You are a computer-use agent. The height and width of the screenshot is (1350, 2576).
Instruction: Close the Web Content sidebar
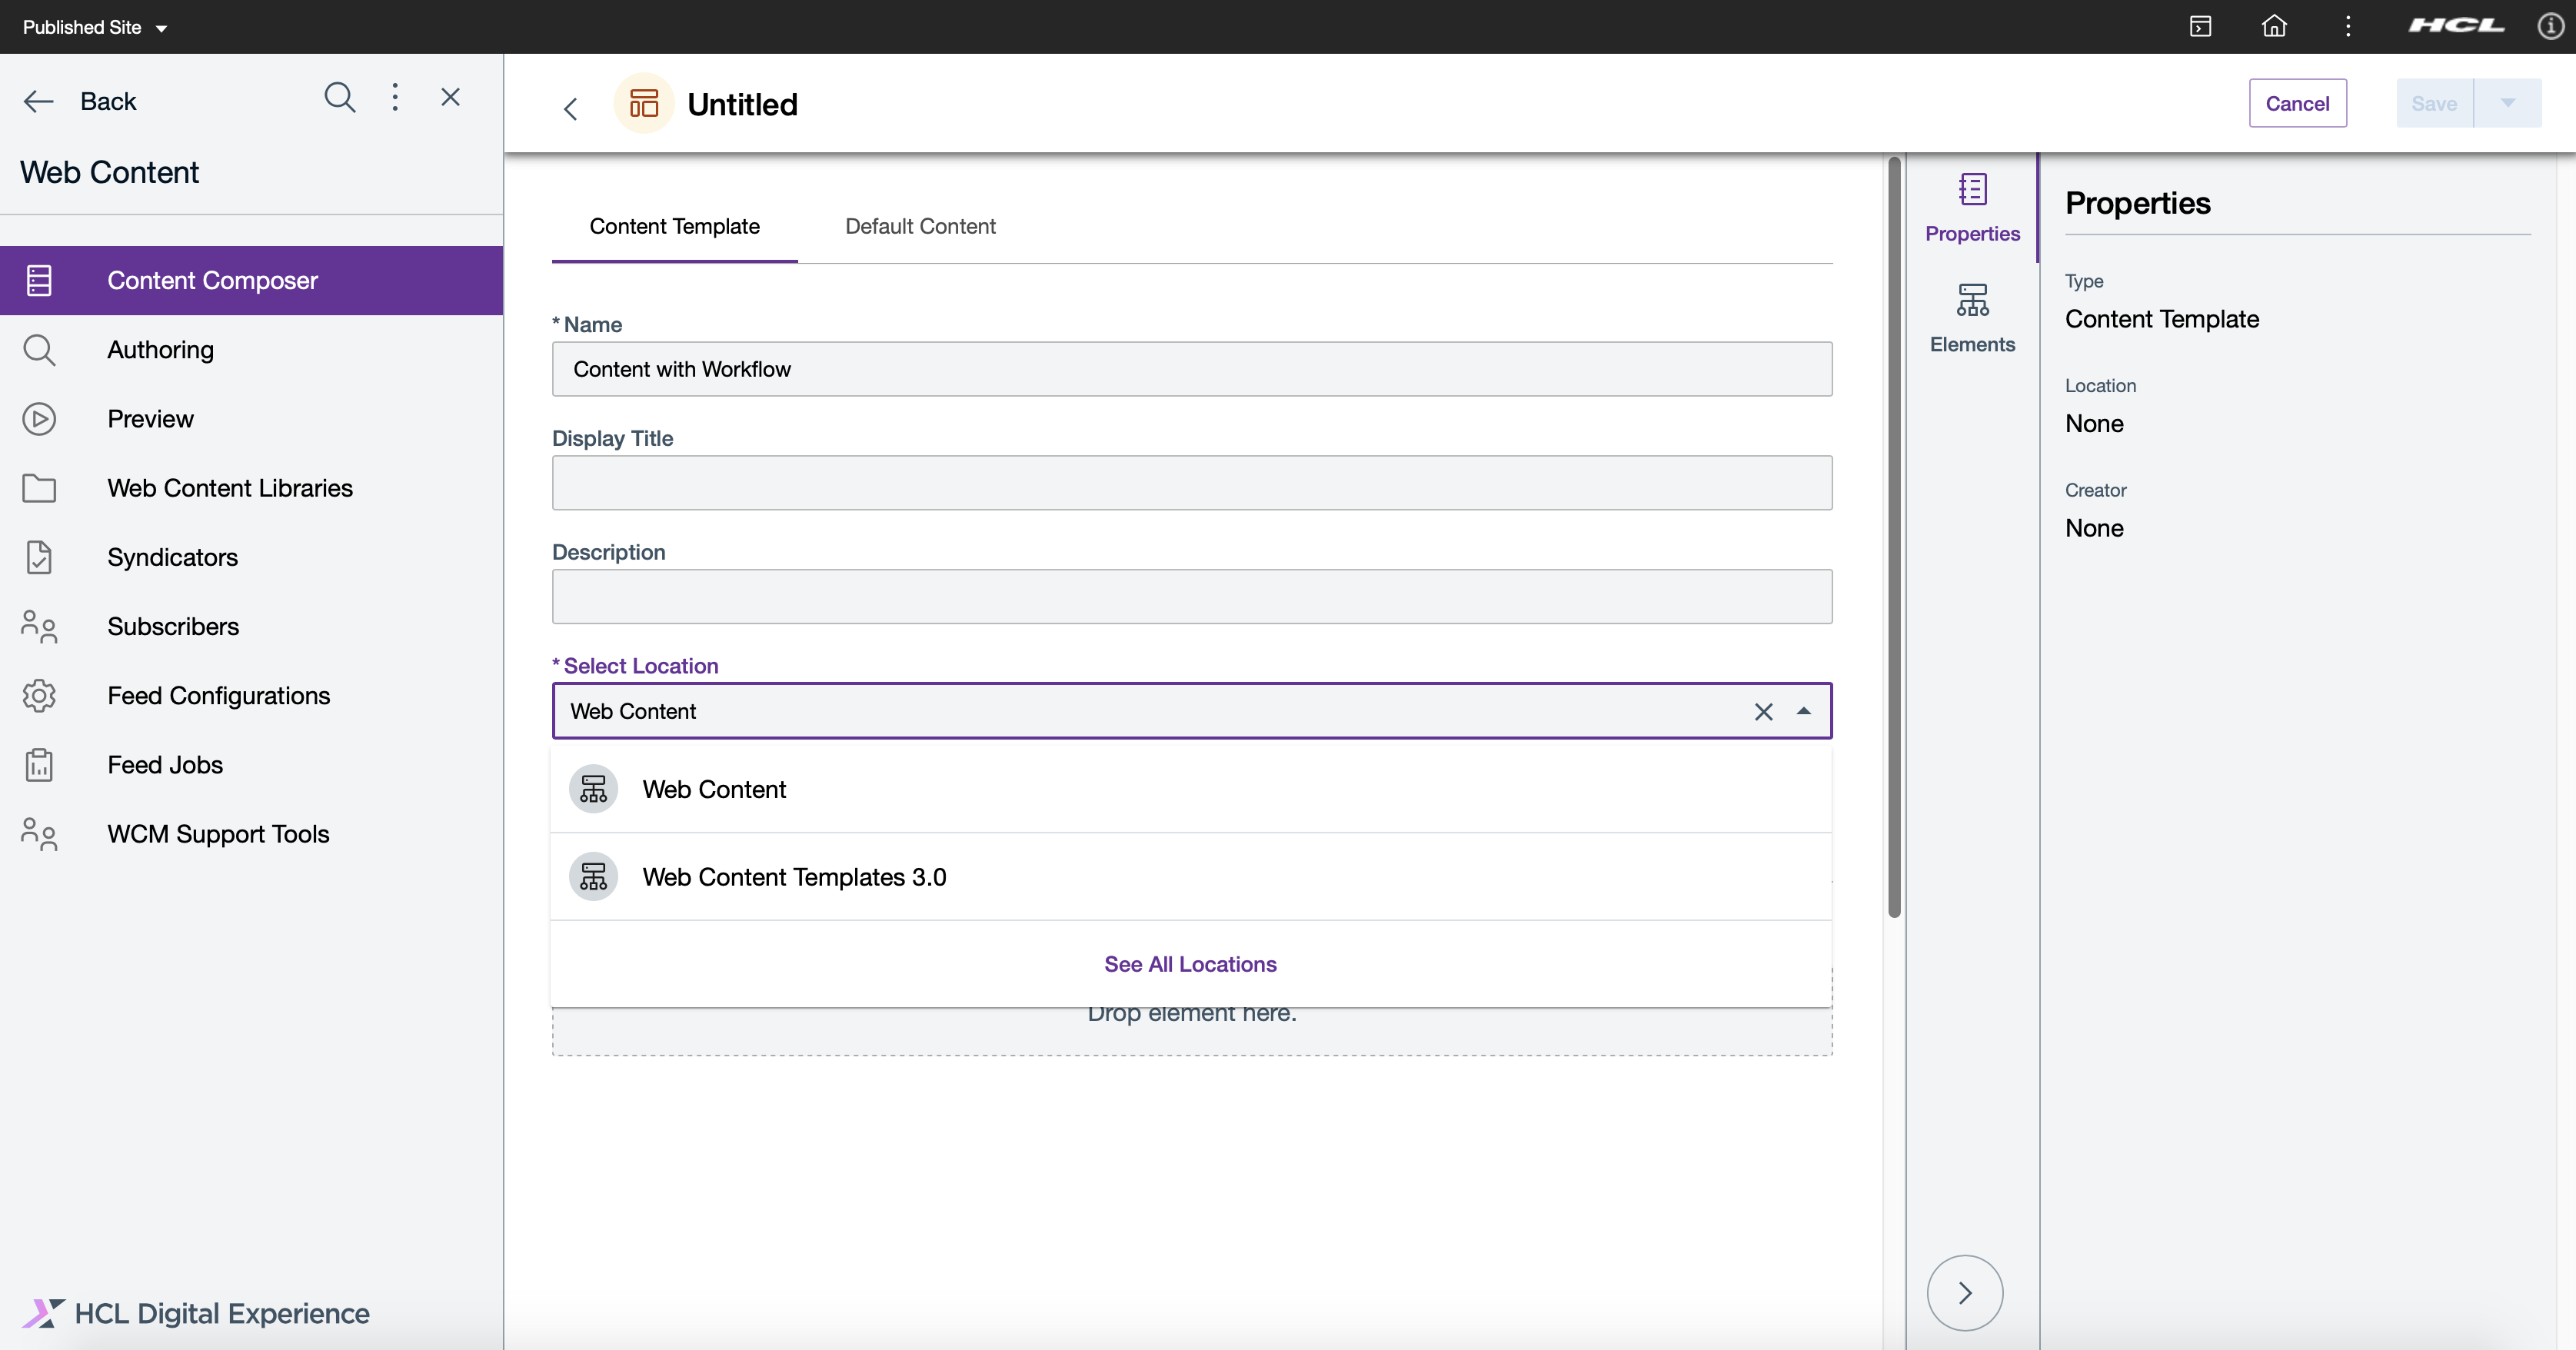(451, 97)
